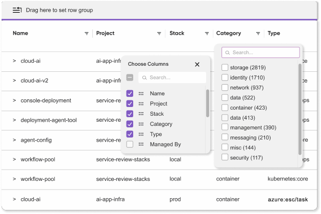Expand the agent-config row

14,140
